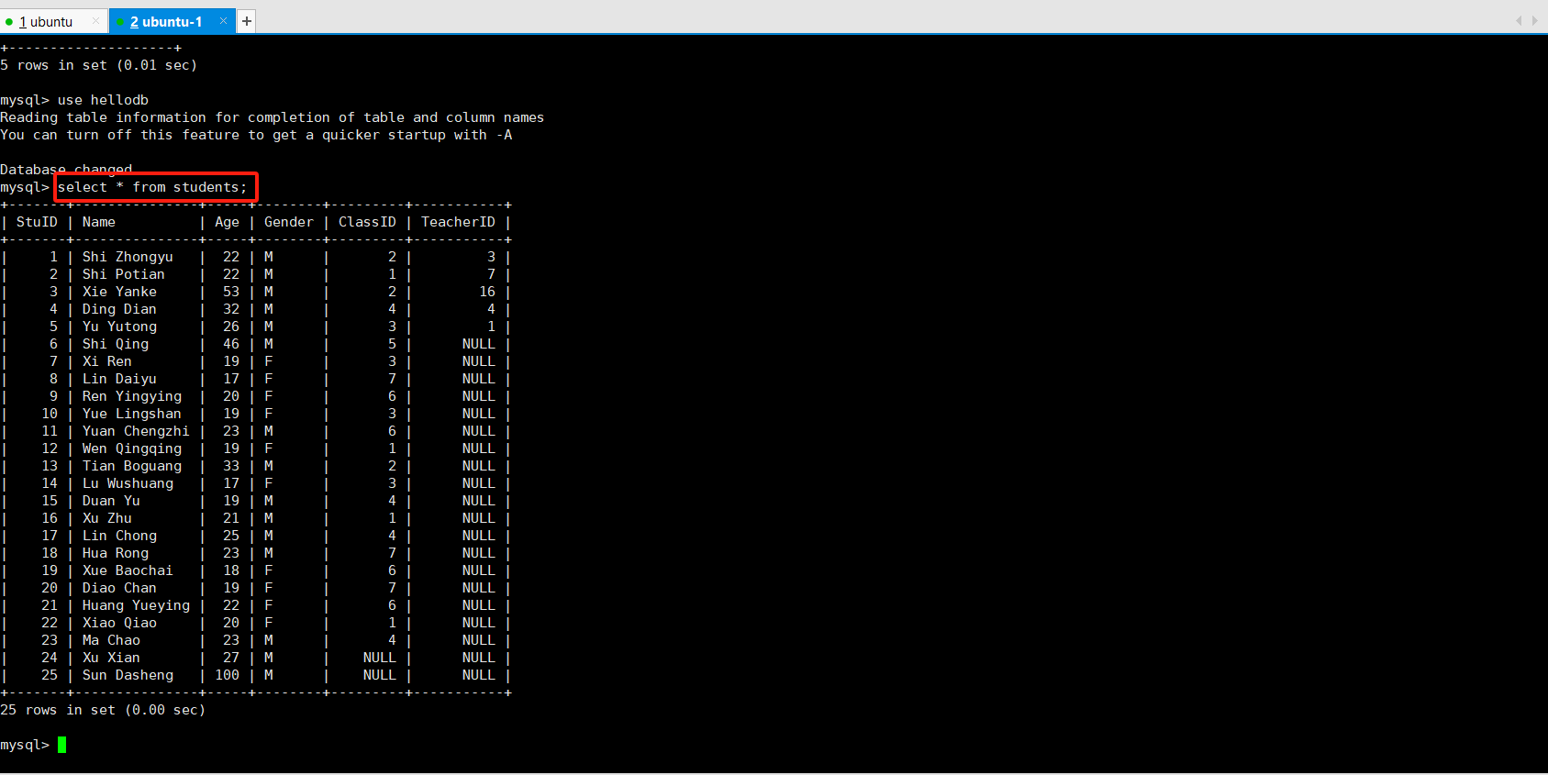
Task: Close the "1 ubuntu" tab with its x icon
Action: point(95,20)
